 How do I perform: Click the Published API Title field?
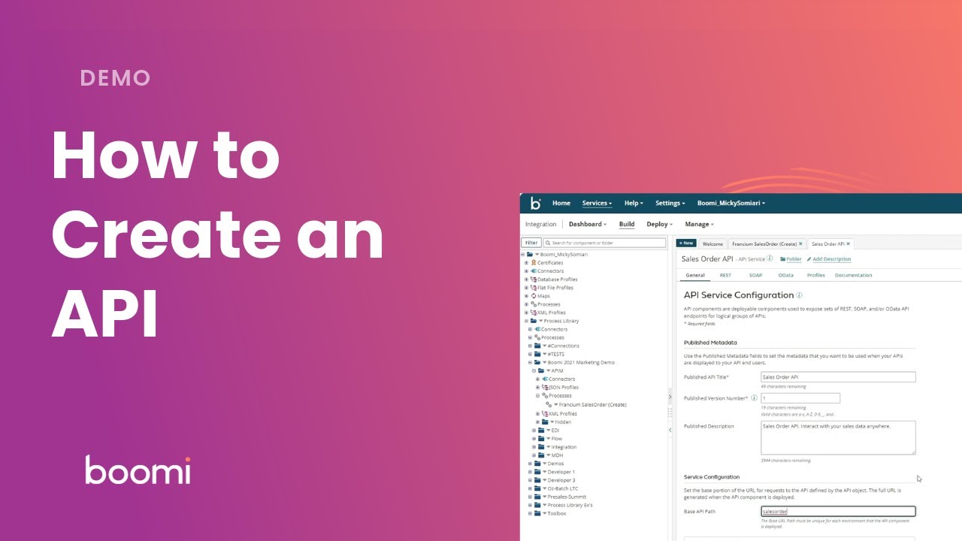[x=838, y=377]
